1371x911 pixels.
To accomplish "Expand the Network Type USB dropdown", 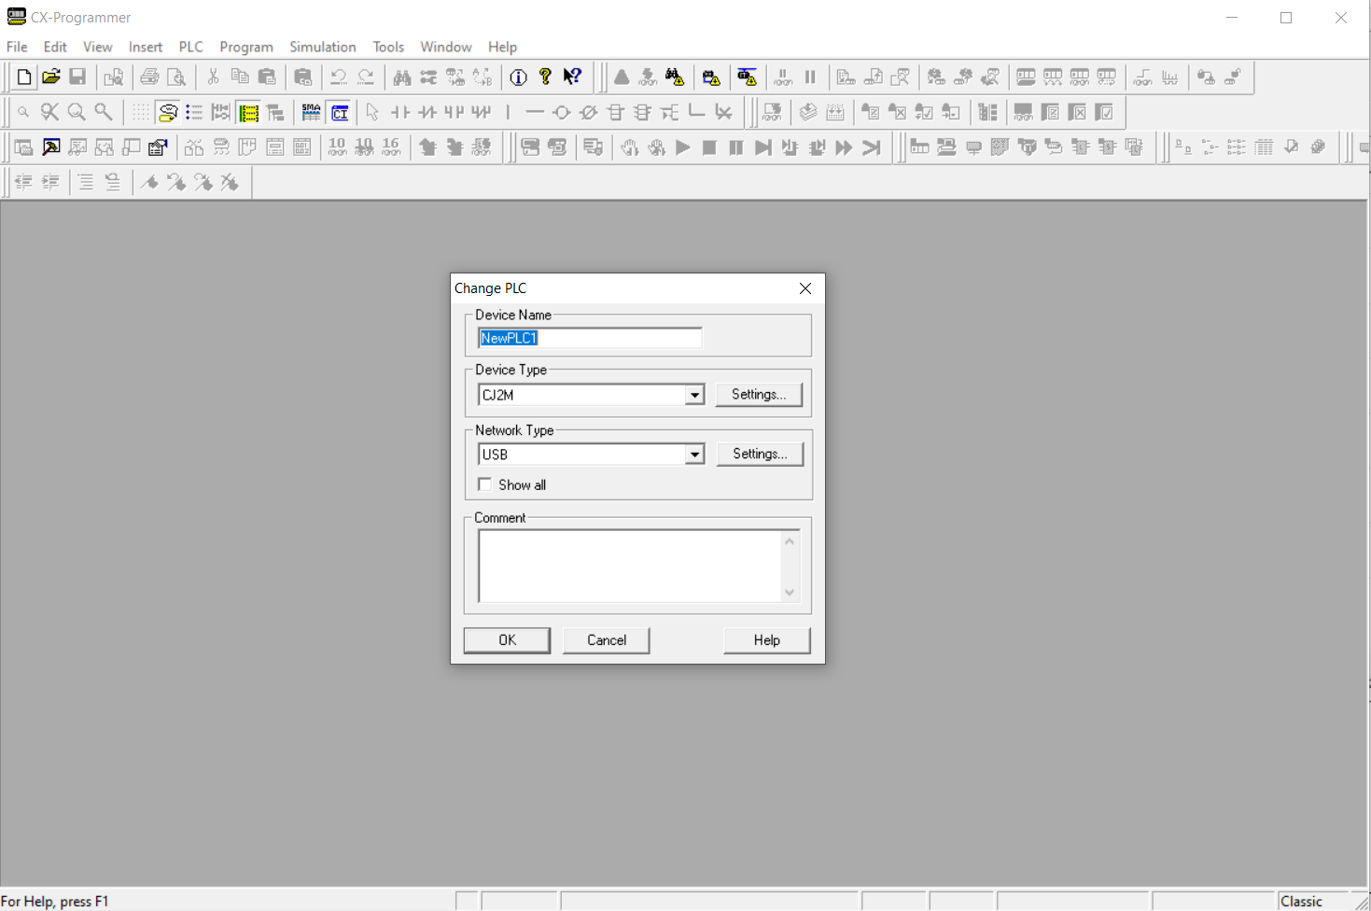I will point(694,455).
